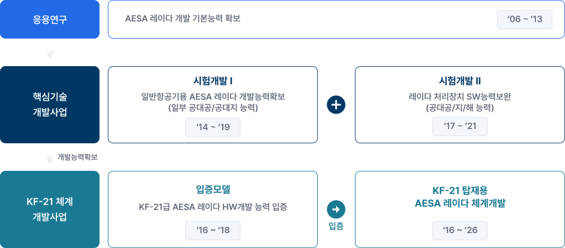Click the '16 ~ '18 date badge
This screenshot has width=565, height=248.
pos(213,229)
